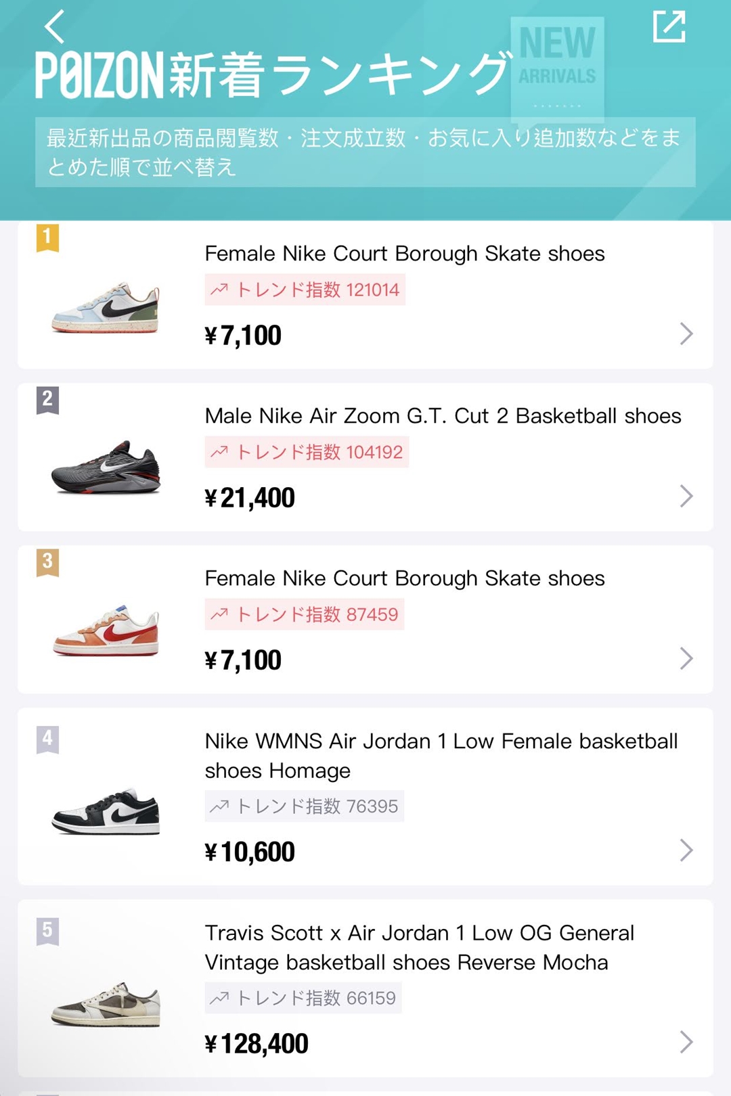Tap the red-orange Court Borough shoe image
731x1096 pixels.
click(106, 631)
